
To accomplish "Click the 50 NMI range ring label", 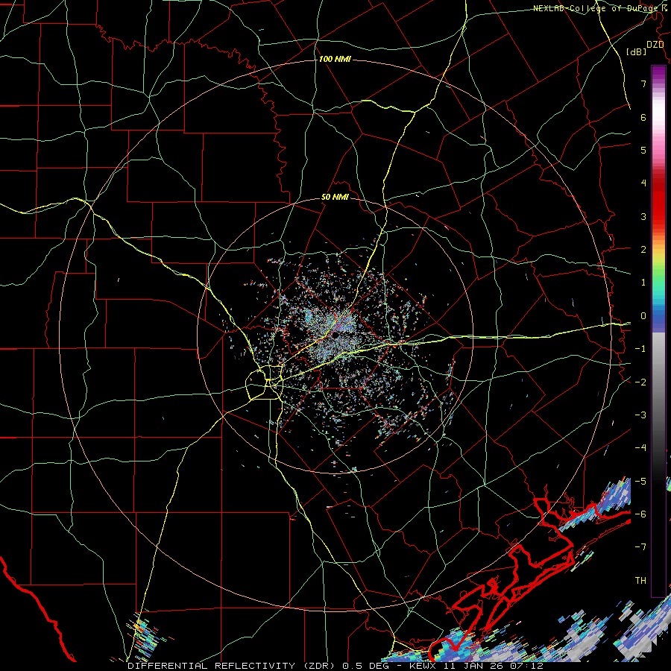I will tap(335, 198).
